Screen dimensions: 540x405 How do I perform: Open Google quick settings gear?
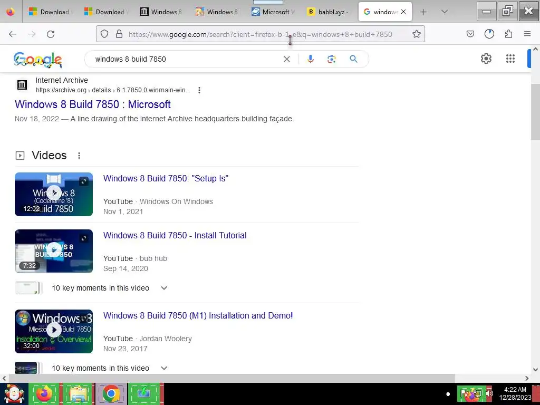(486, 59)
